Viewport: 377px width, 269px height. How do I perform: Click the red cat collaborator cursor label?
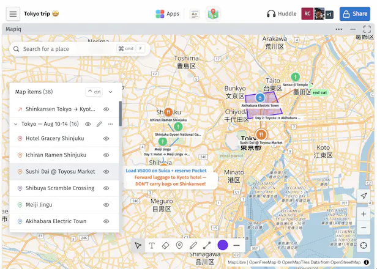319,93
